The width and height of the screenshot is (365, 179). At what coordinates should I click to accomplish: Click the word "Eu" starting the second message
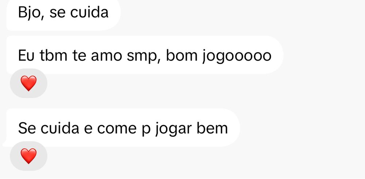[26, 56]
